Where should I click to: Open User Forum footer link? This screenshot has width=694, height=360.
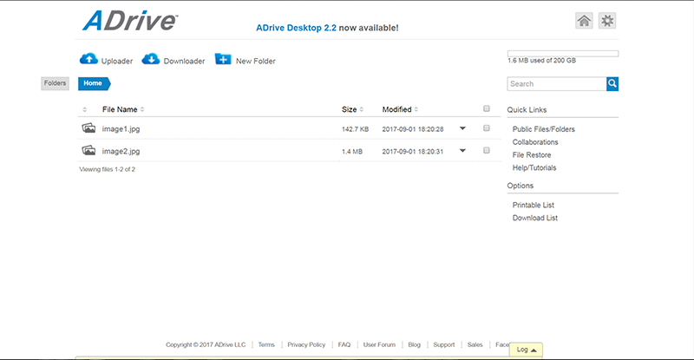[x=379, y=344]
